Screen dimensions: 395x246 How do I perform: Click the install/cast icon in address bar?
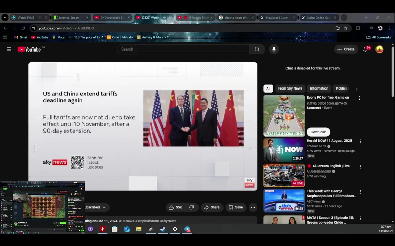pos(338,28)
